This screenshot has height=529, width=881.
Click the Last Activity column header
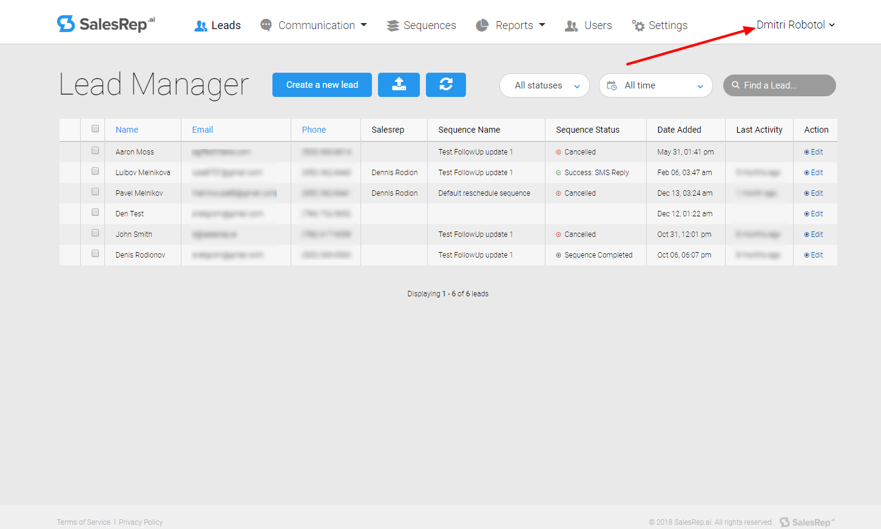tap(759, 130)
